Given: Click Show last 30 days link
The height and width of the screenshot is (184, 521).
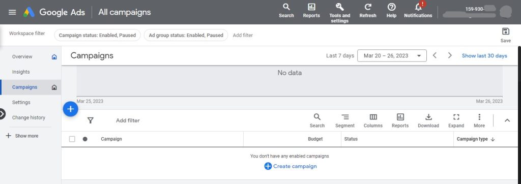Looking at the screenshot, I should [484, 56].
